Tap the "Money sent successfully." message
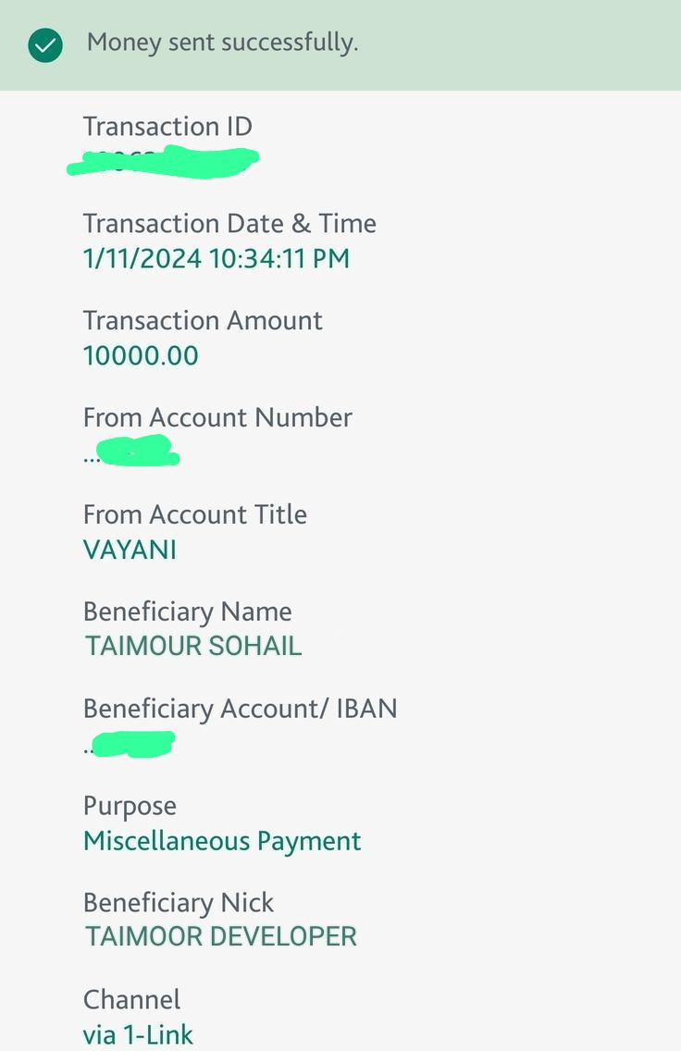 coord(222,43)
